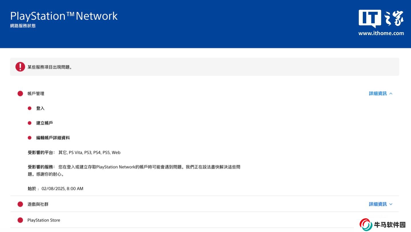Screen dimensions: 411x232
Task: Click the red status dot beside 帳戶管理
Action: [20, 94]
